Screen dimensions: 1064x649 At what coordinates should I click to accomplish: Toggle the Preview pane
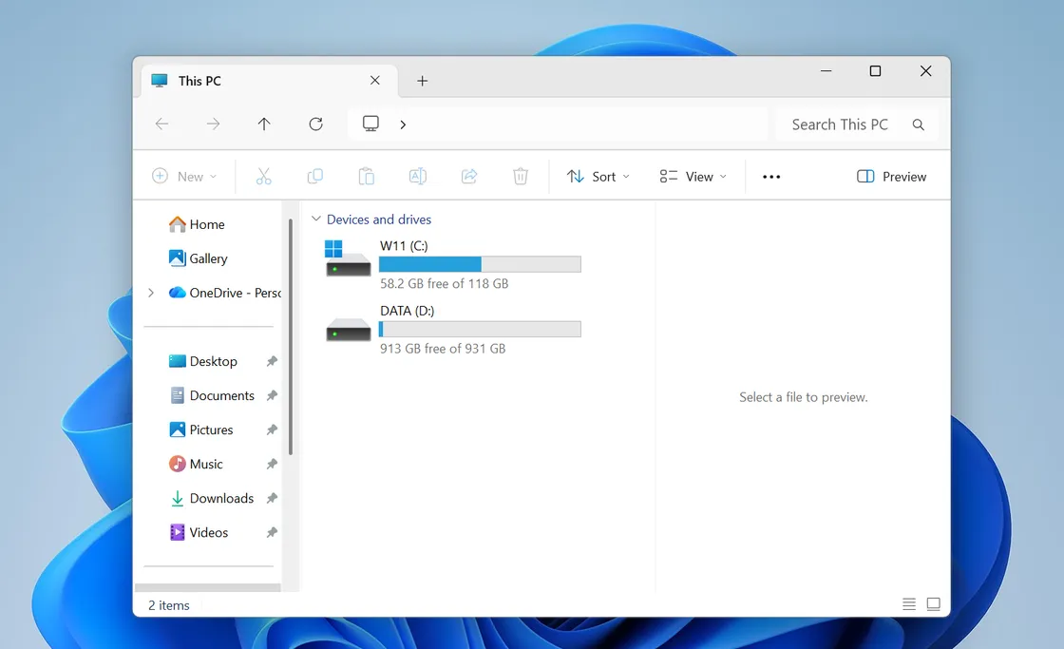point(890,176)
